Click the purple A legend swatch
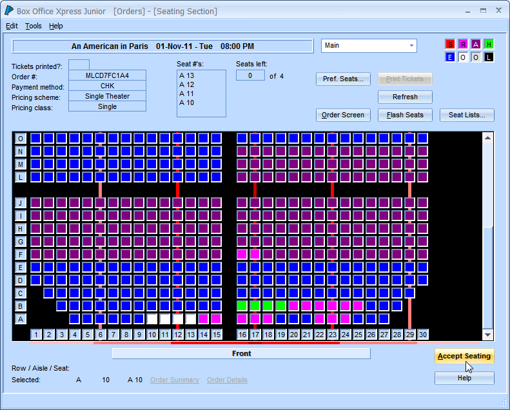 [x=476, y=44]
